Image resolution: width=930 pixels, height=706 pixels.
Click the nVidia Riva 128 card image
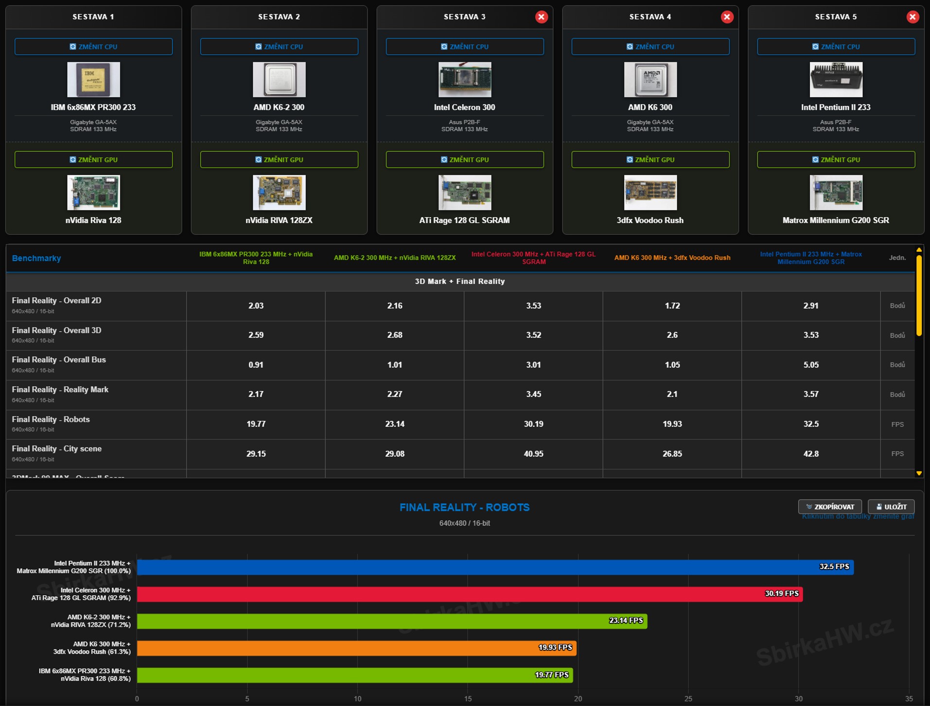[93, 192]
